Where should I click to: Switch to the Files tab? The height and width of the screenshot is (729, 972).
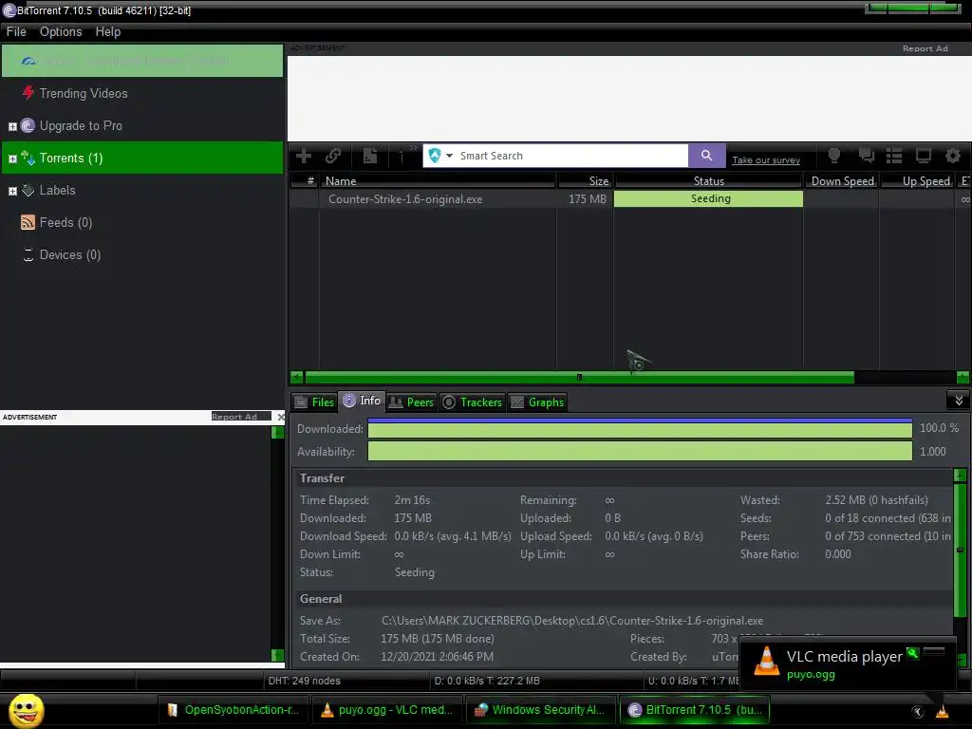tap(314, 402)
